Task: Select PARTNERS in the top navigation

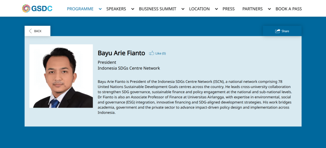Action: (252, 9)
